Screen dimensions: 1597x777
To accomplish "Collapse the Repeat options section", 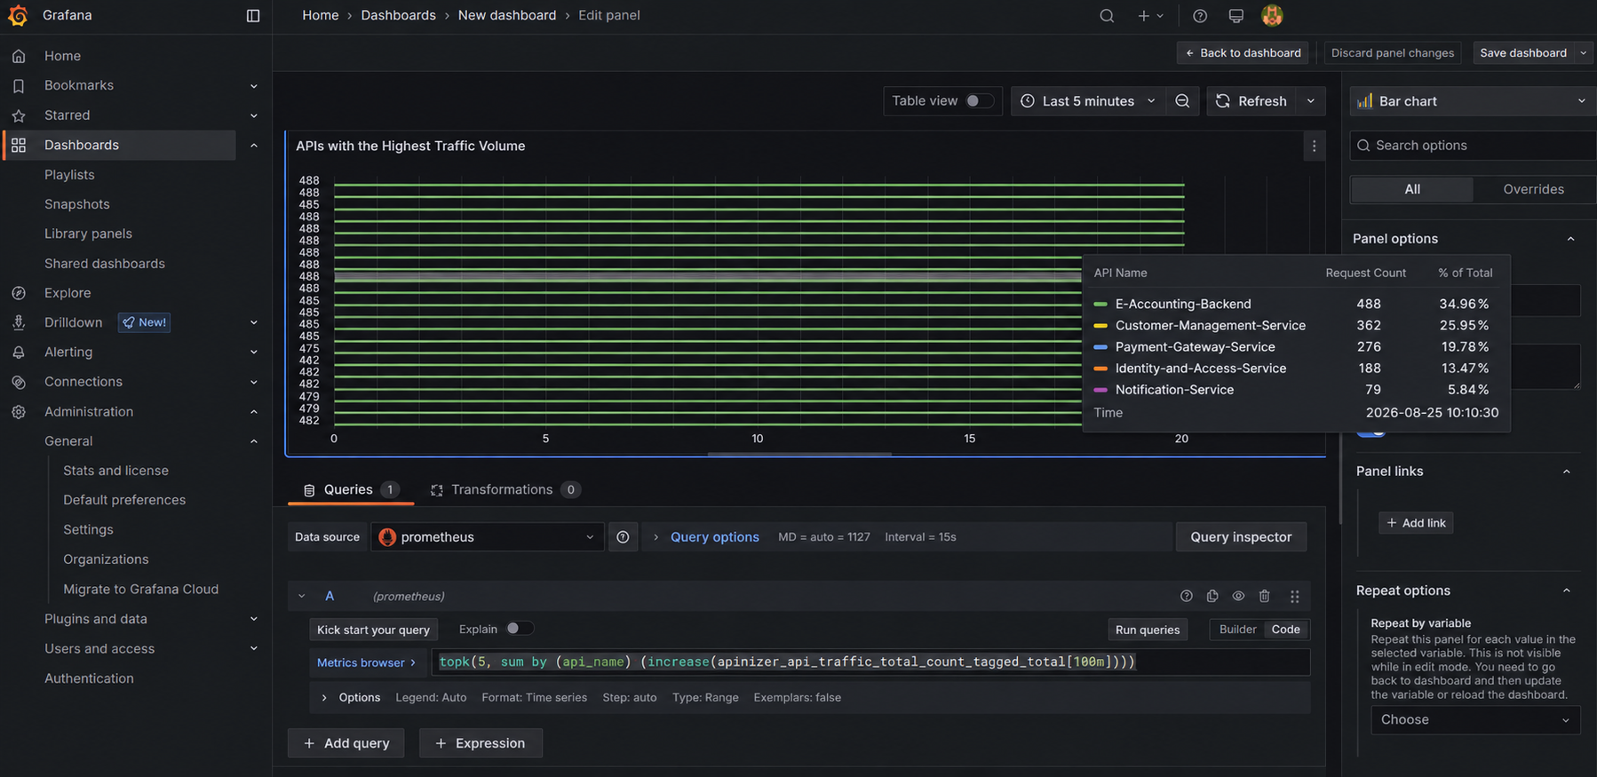I will 1567,591.
